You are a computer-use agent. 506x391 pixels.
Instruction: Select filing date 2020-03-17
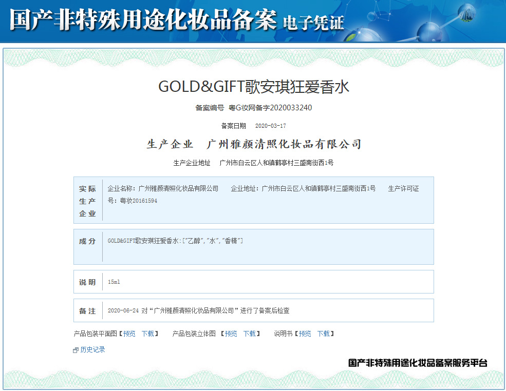click(x=270, y=126)
